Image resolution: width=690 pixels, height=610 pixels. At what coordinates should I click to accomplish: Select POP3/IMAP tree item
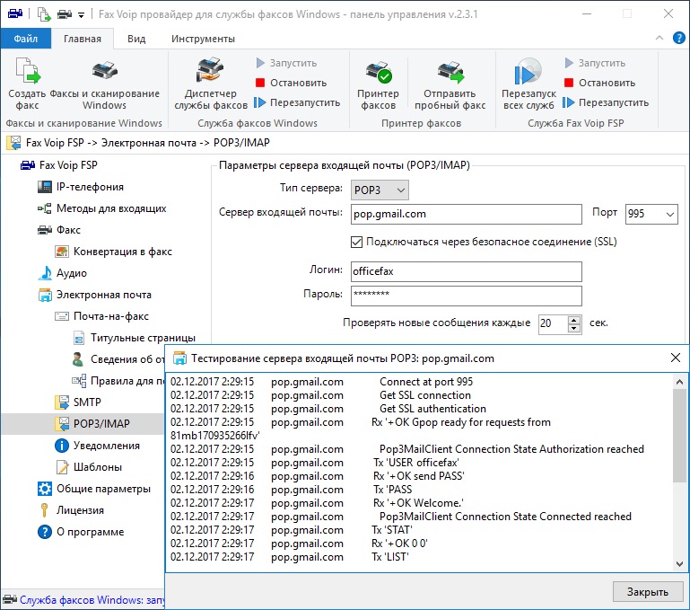click(x=92, y=424)
